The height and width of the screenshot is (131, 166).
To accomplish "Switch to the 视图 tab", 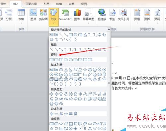I will coord(84,4).
